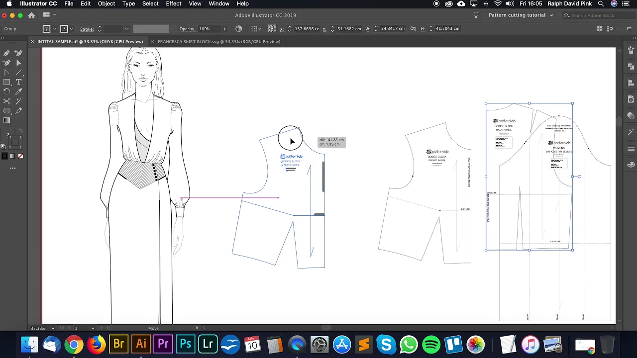Select the Type tool
Viewport: 637px width, 358px height.
pos(19,82)
